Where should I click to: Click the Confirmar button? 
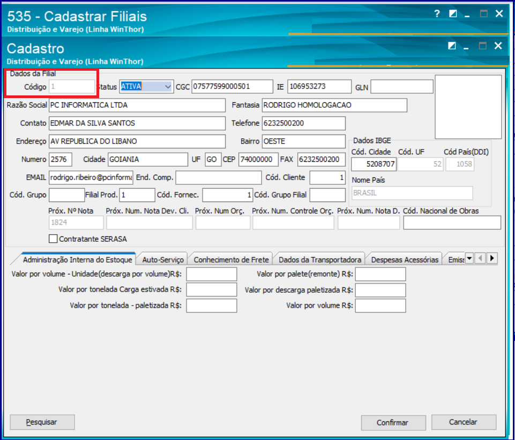point(393,422)
